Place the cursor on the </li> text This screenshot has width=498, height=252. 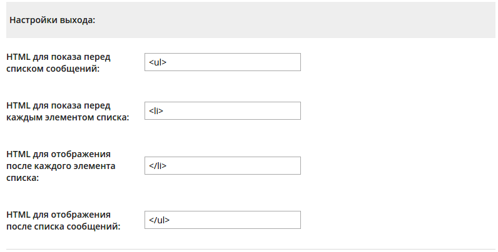pos(158,165)
